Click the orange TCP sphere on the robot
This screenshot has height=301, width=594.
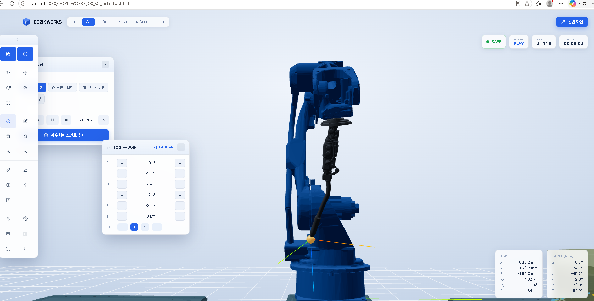(310, 239)
